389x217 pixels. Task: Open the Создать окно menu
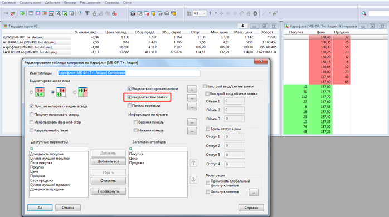(30, 2)
